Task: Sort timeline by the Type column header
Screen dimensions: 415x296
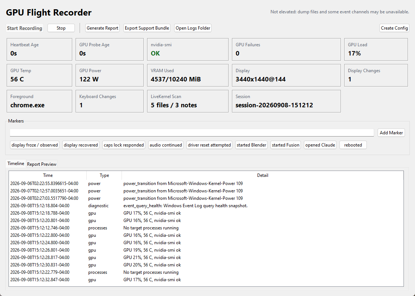Action: click(104, 175)
